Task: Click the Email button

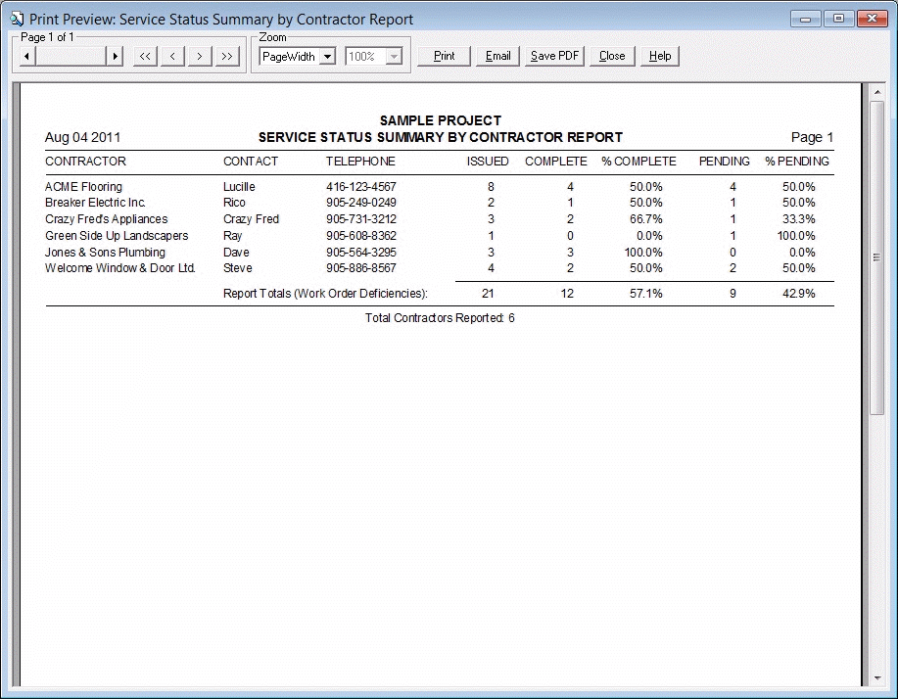Action: pos(497,56)
